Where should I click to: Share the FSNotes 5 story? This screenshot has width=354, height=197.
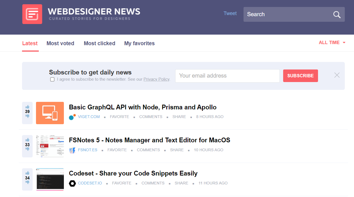177,150
